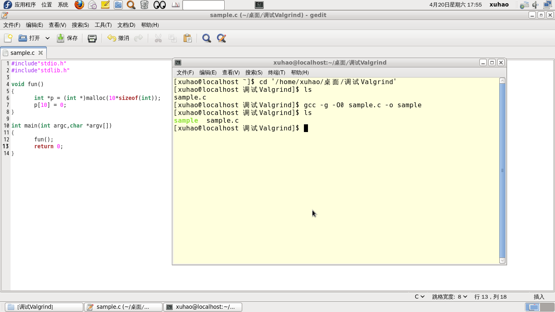This screenshot has height=312, width=555.
Task: Undo with the 撤消 button
Action: [118, 38]
